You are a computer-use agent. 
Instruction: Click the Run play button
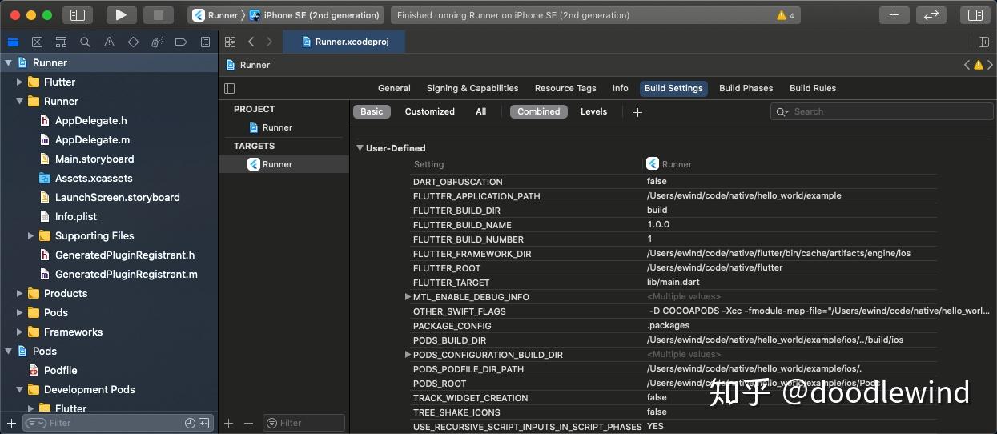[x=121, y=14]
